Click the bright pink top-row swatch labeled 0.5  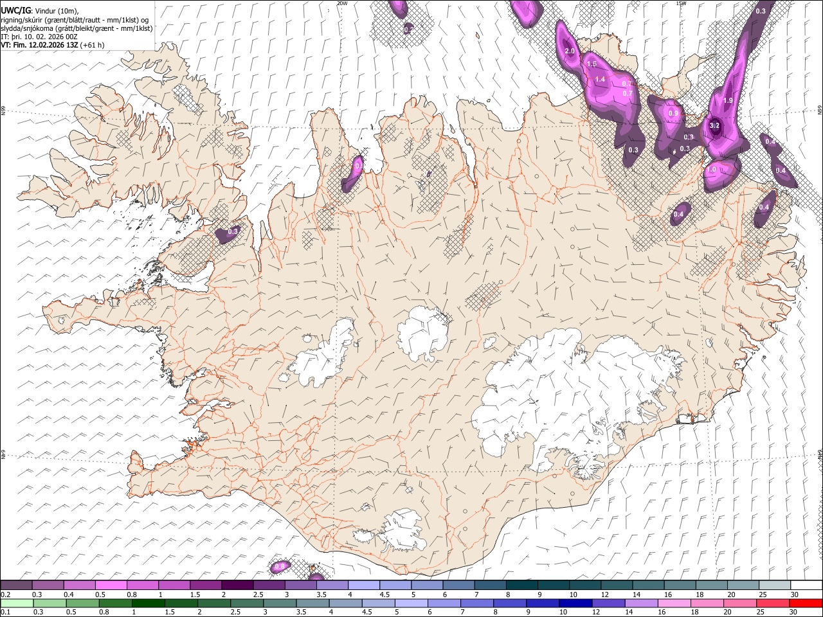pyautogui.click(x=111, y=586)
